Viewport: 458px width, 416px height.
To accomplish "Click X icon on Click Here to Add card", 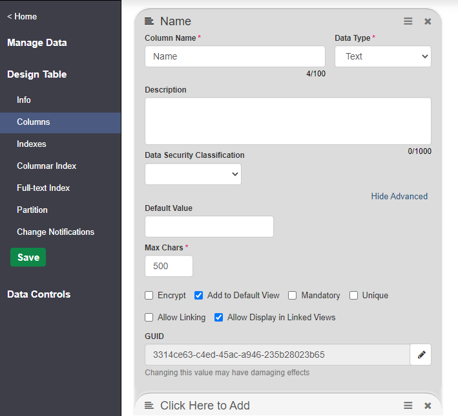I will click(x=428, y=406).
